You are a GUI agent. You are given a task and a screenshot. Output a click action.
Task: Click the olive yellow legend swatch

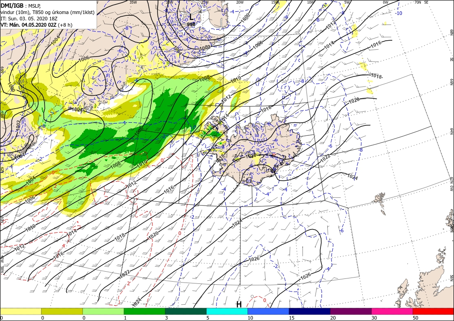62,311
